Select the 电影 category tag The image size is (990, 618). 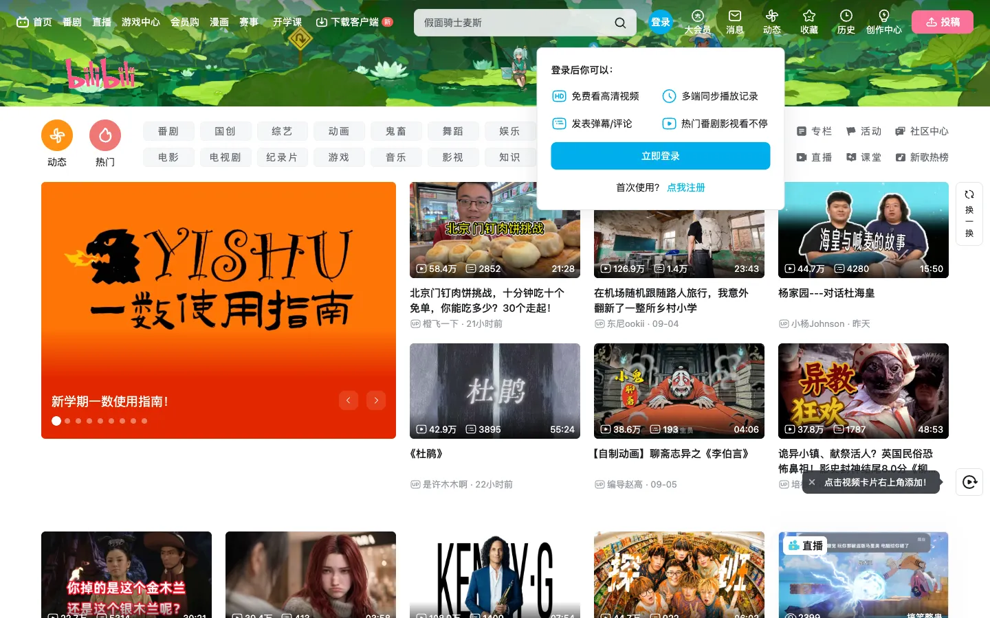168,157
